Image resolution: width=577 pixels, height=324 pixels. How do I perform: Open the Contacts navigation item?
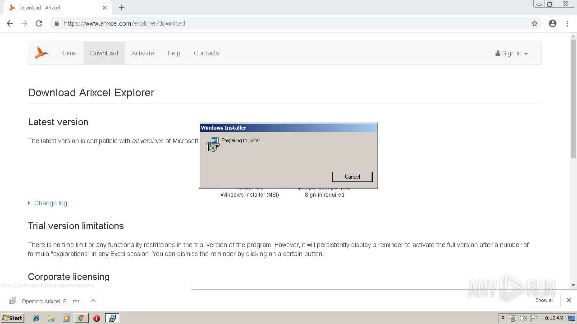pos(206,53)
